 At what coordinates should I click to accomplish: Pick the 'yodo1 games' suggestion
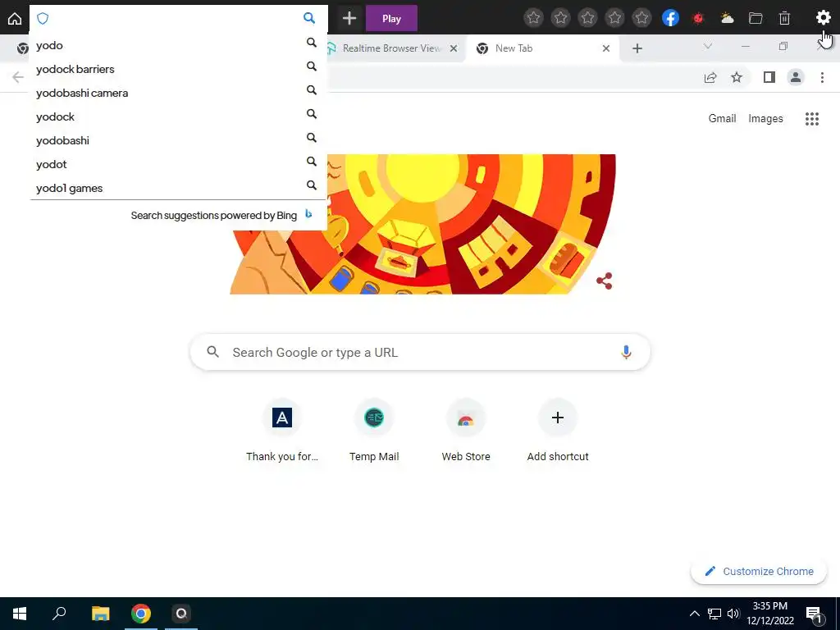178,188
